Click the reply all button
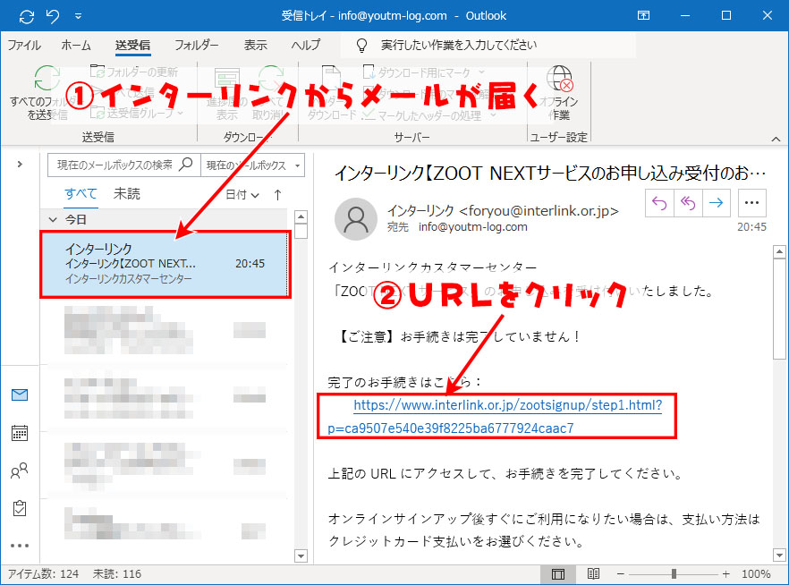This screenshot has width=789, height=585. tap(687, 203)
